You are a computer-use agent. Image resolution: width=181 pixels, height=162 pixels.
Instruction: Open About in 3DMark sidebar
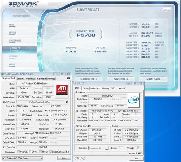tap(12, 64)
